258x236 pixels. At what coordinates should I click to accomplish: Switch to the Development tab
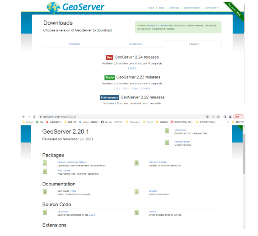tap(135, 44)
